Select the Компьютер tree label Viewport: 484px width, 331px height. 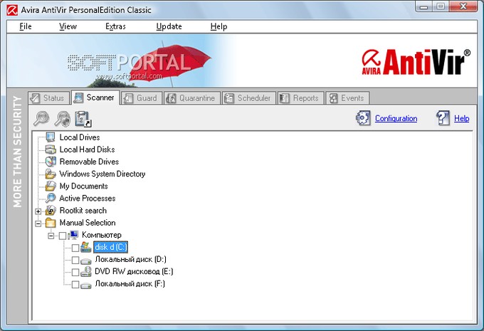coord(102,235)
